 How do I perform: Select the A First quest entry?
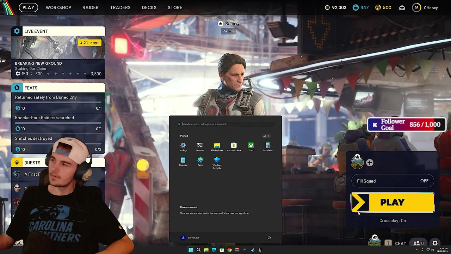click(x=32, y=174)
